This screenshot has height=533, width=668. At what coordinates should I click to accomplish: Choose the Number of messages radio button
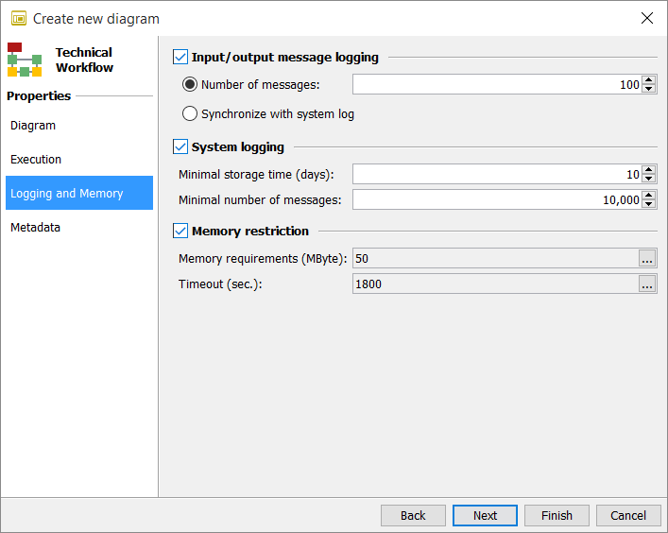click(x=190, y=85)
